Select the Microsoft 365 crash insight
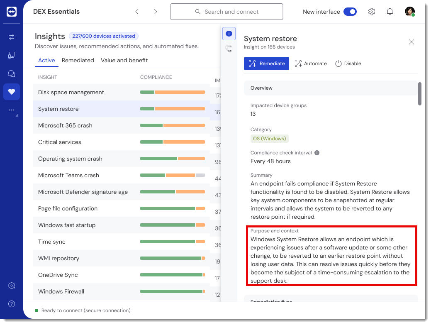431x325 pixels. pos(65,125)
